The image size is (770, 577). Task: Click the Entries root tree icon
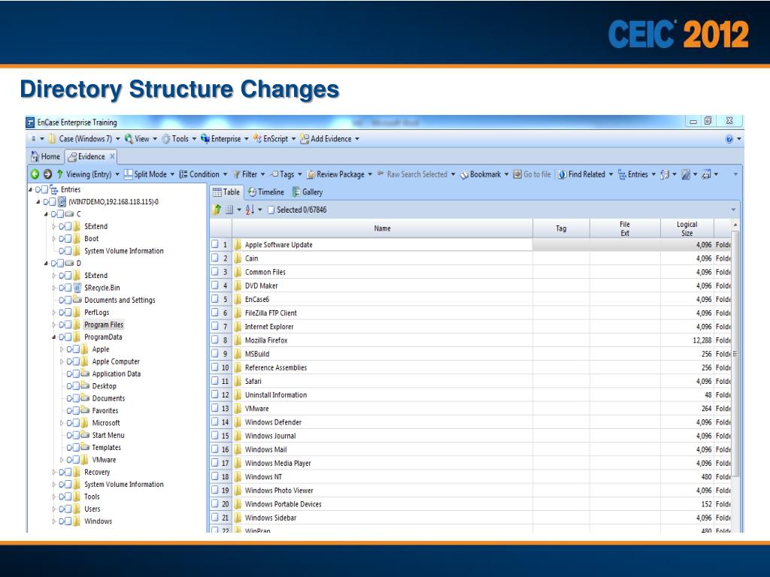pyautogui.click(x=53, y=189)
